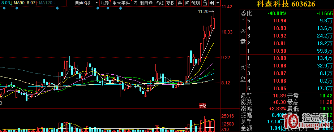The image size is (334, 132).
Task: Click the MA120 indicator label
Action: tap(47, 3)
